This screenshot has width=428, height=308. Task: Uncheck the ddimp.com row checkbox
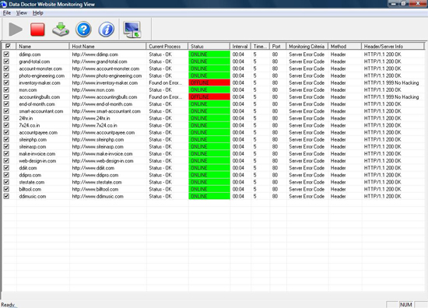[6, 54]
